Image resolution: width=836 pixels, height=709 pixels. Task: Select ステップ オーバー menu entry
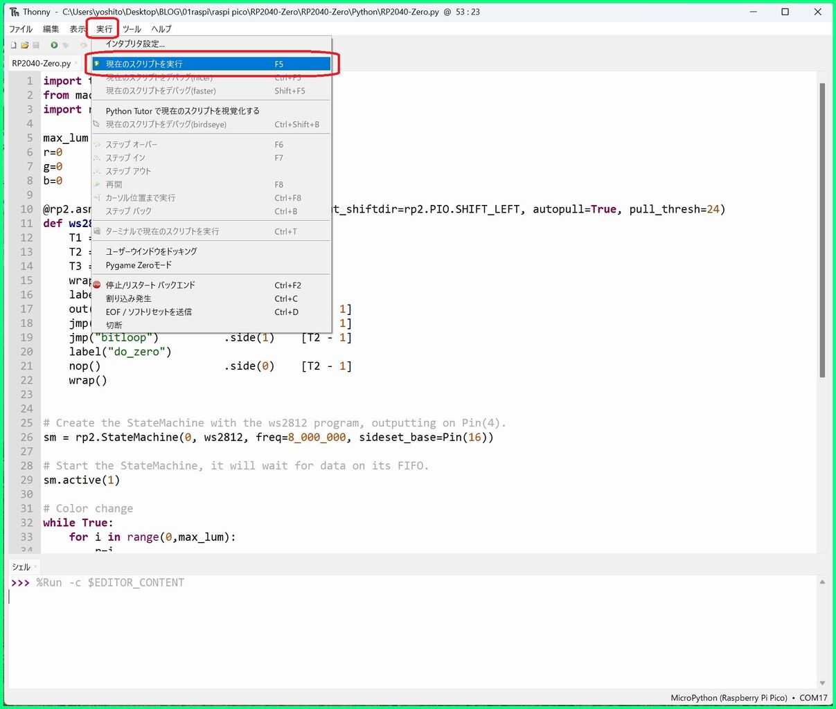point(212,145)
